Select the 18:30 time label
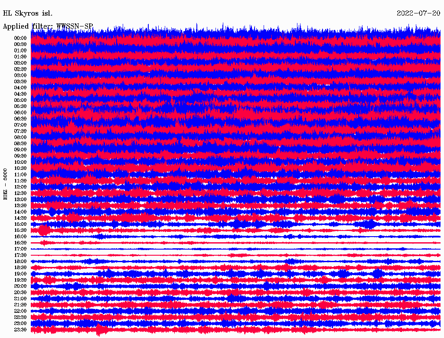444x338 pixels. 20,267
